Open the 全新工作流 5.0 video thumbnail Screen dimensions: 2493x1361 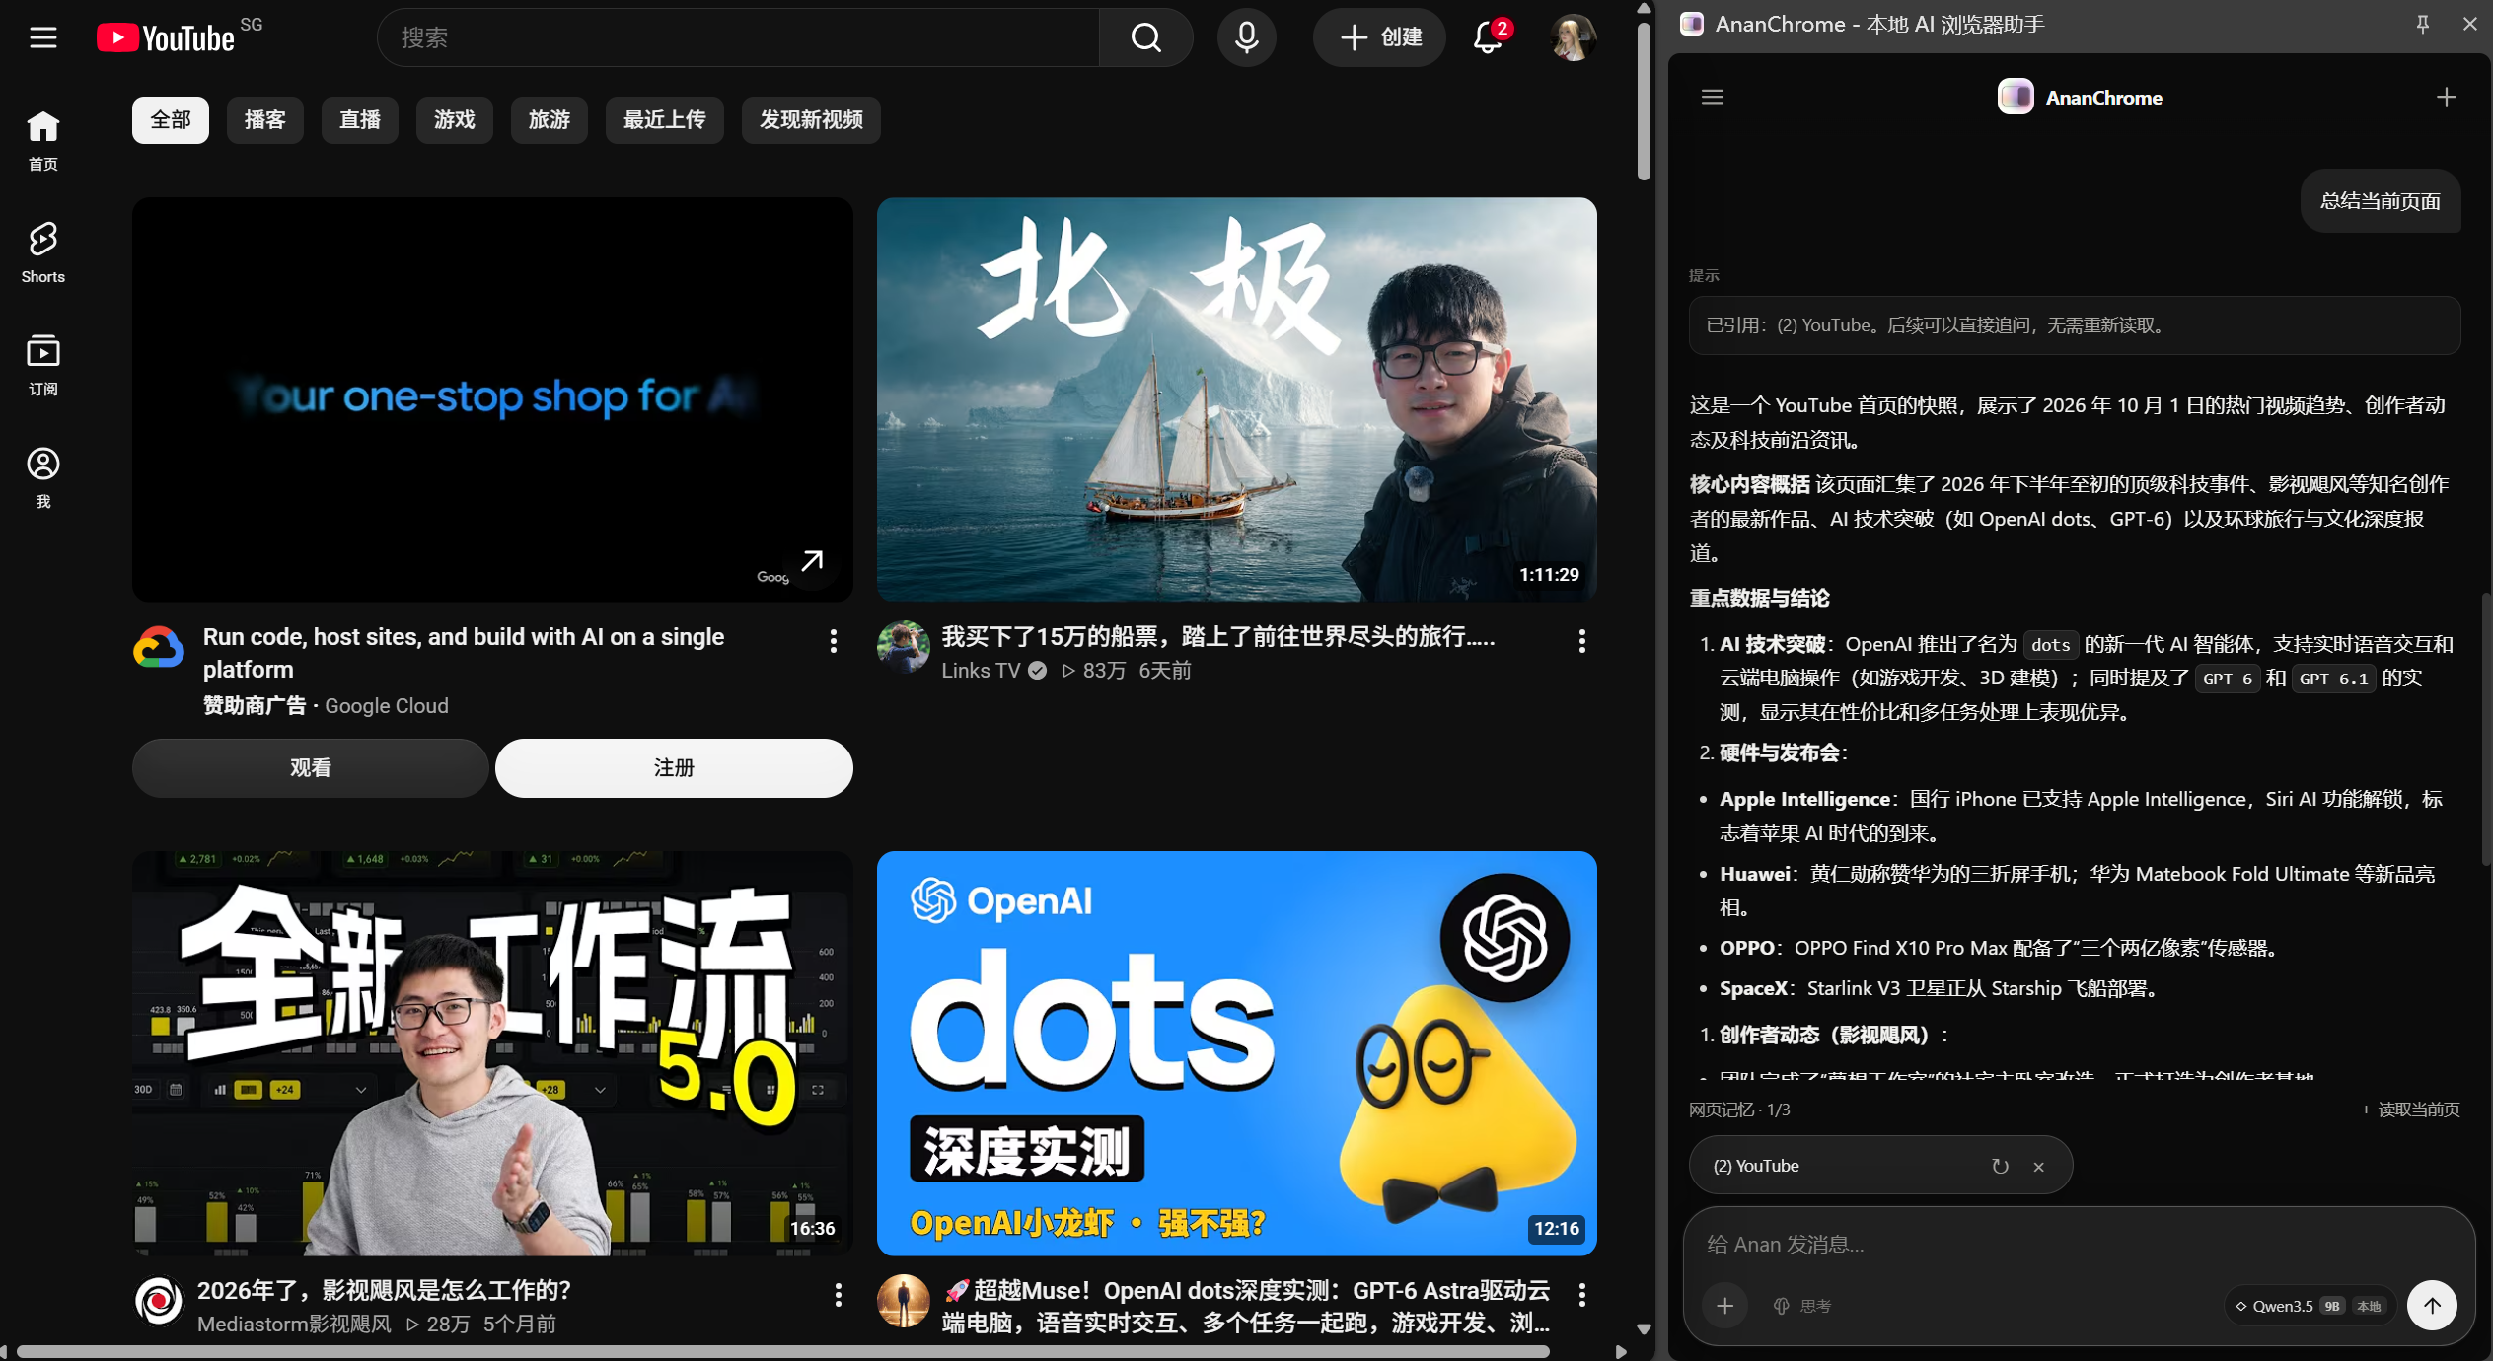click(x=492, y=1053)
